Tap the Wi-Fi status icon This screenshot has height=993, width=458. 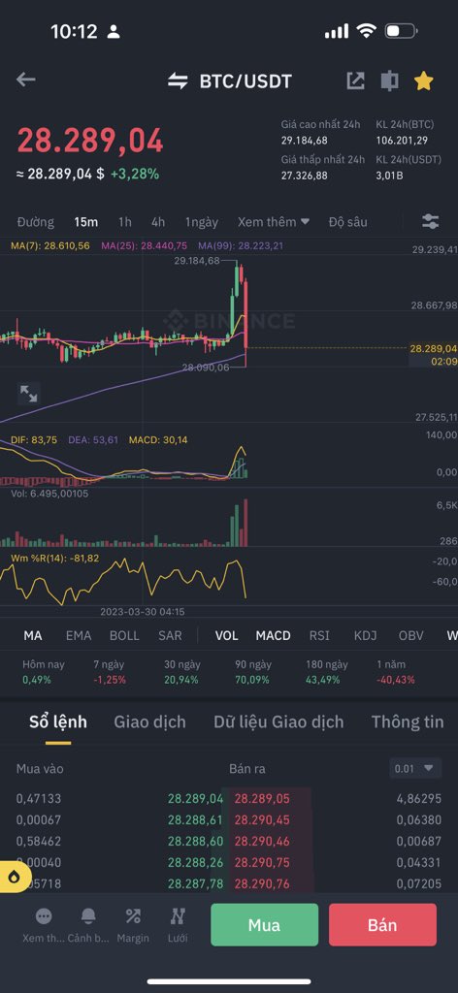click(x=366, y=30)
